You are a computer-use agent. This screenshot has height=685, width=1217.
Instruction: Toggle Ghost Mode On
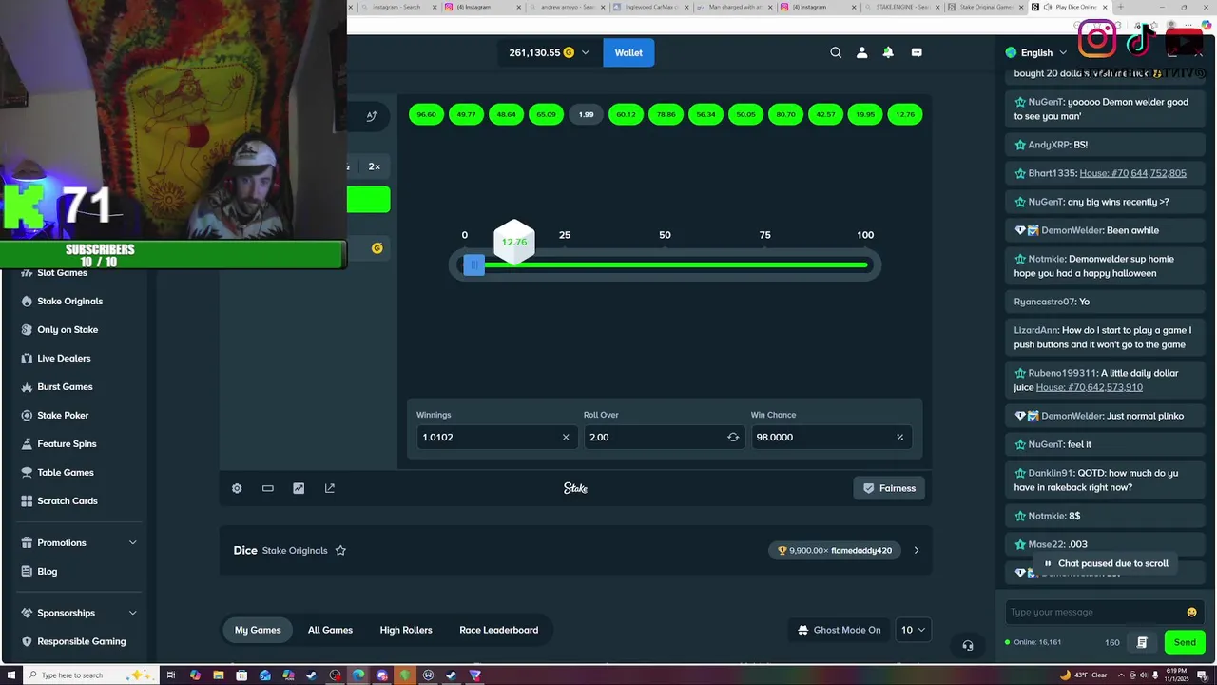point(839,630)
